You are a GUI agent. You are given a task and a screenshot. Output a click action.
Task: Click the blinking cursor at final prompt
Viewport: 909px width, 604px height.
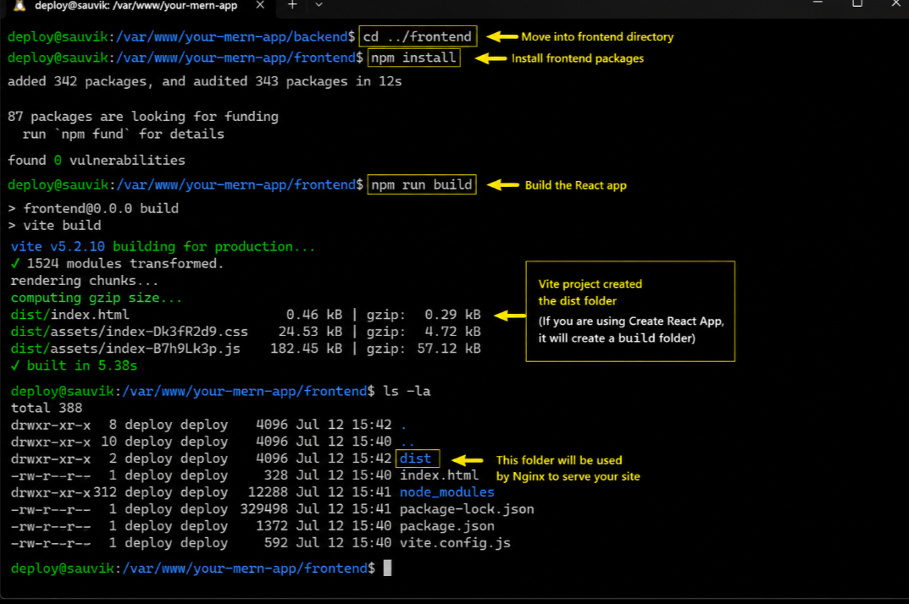pyautogui.click(x=387, y=568)
